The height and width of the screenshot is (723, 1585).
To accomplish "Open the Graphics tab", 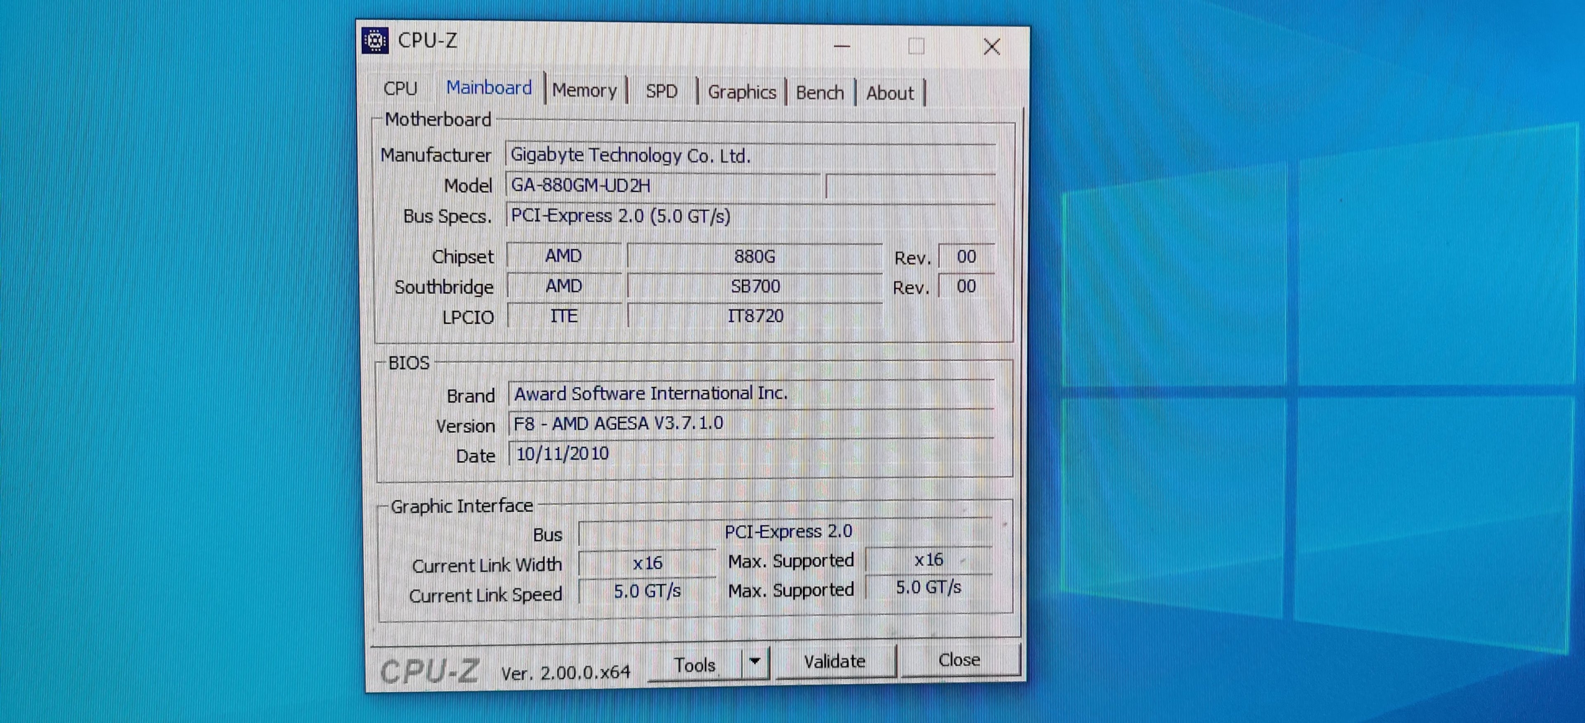I will 741,92.
